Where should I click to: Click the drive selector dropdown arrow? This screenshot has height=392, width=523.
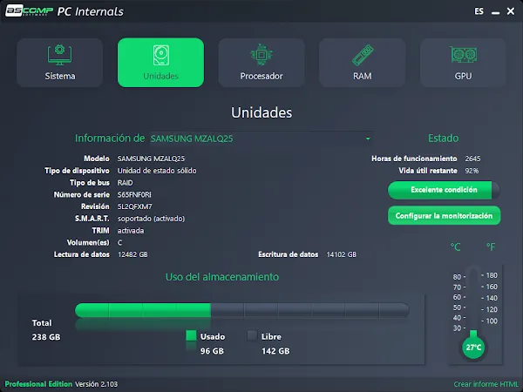click(368, 139)
